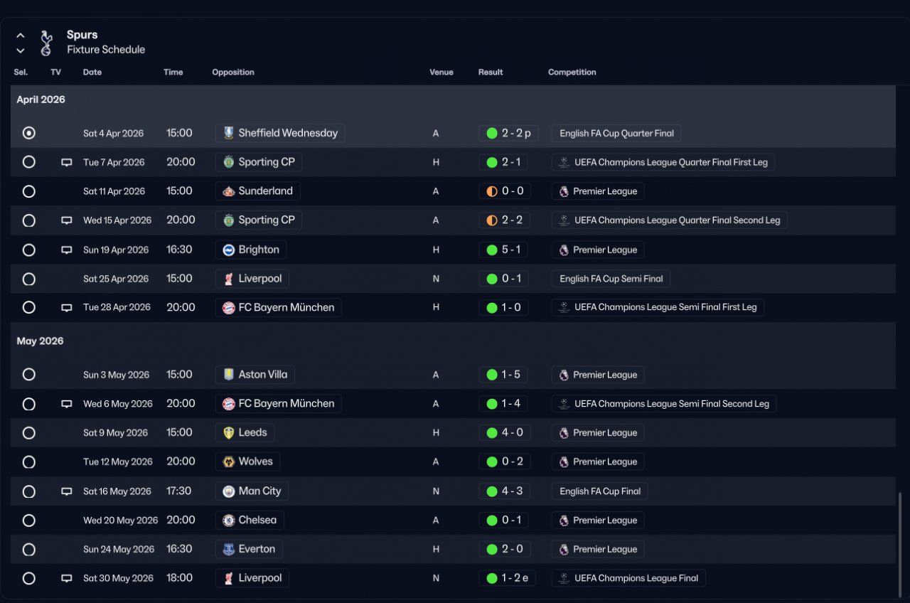
Task: Click the Champions League logo in Final row
Action: point(564,578)
